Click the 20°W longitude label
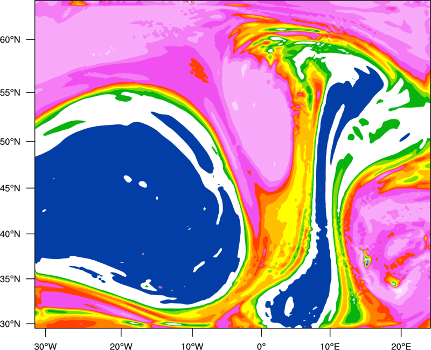This screenshot has height=350, width=431. point(121,346)
